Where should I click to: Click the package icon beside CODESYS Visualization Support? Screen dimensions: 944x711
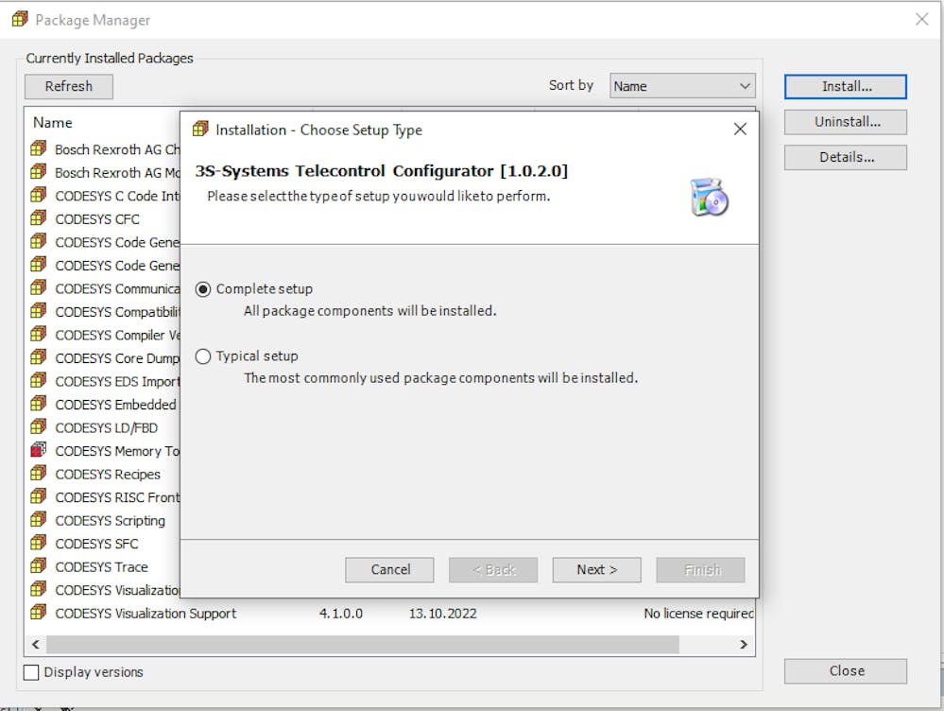(38, 612)
